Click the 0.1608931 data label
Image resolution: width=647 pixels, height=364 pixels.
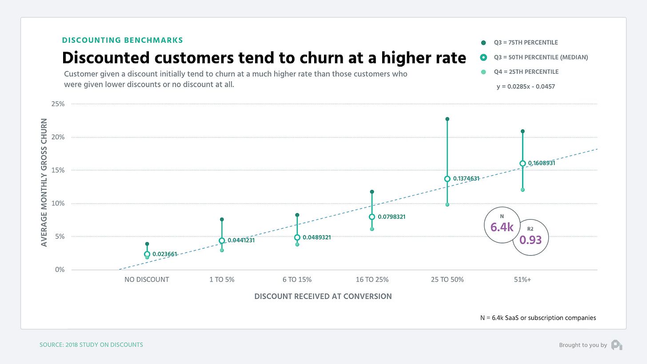[x=542, y=163]
